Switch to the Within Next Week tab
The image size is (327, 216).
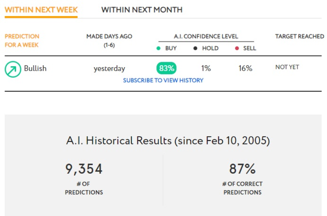[x=41, y=10]
